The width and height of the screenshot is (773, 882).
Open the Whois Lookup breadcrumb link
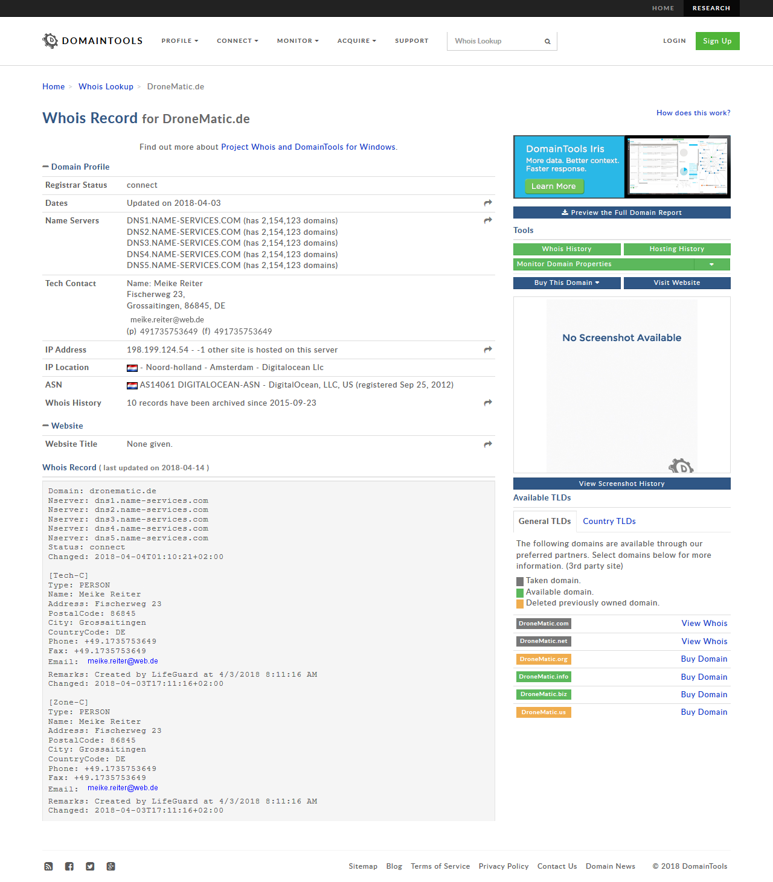pyautogui.click(x=106, y=87)
